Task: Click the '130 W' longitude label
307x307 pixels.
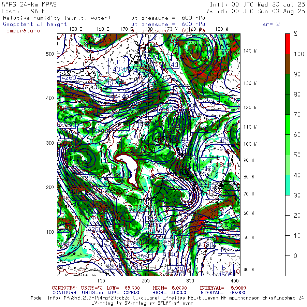Action: [250, 84]
